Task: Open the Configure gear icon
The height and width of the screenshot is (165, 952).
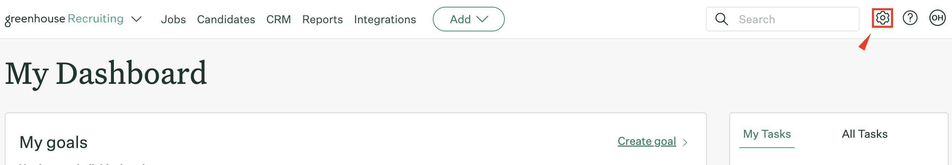Action: 882,18
